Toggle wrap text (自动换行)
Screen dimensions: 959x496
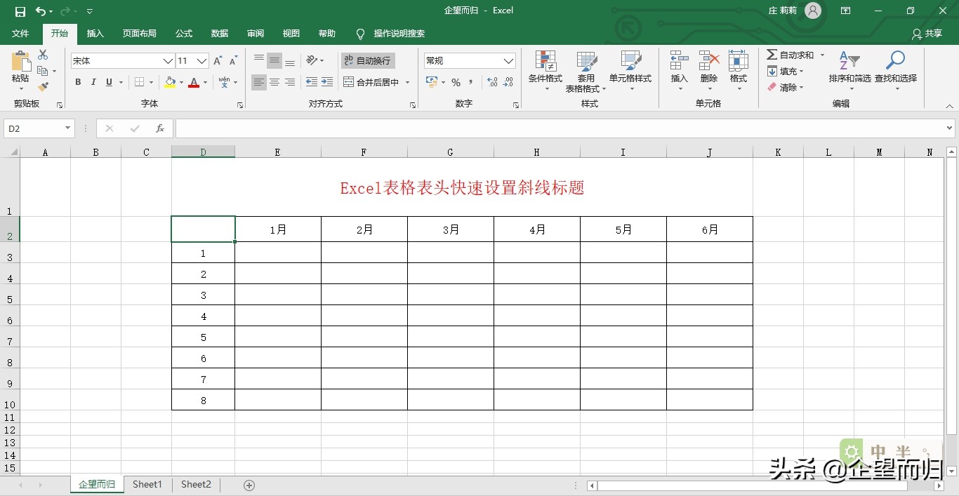[368, 60]
